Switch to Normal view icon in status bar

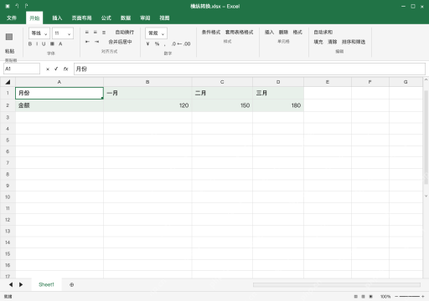[x=355, y=297]
